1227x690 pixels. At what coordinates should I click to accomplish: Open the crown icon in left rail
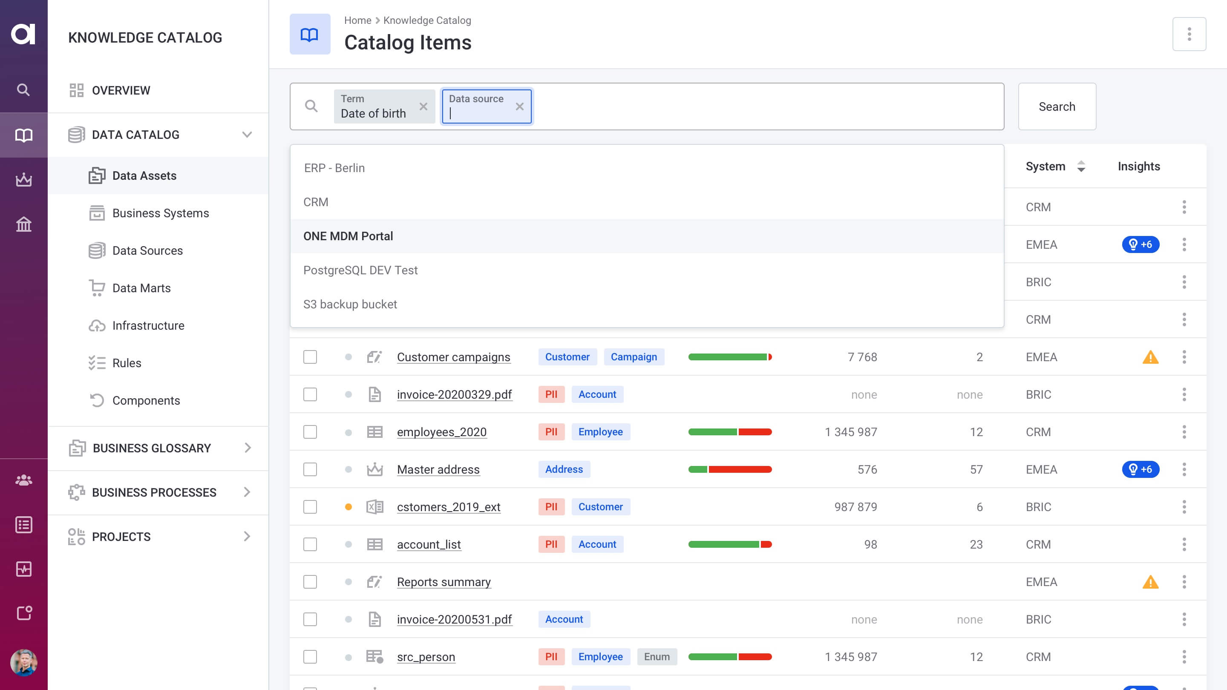[23, 179]
